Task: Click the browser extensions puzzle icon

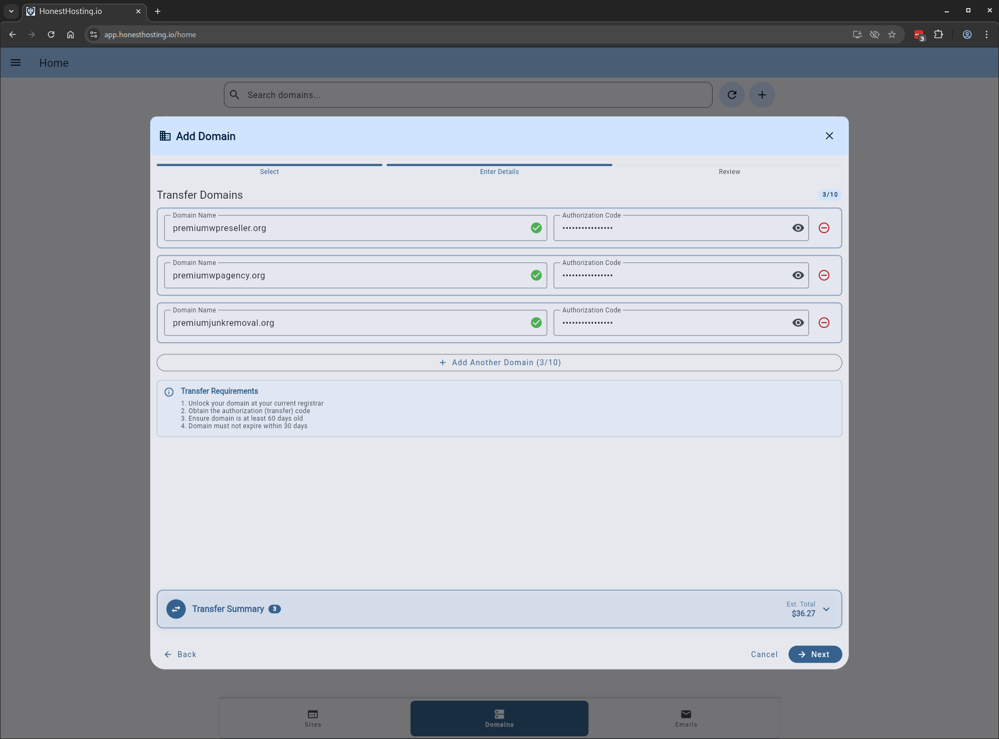Action: pyautogui.click(x=938, y=34)
